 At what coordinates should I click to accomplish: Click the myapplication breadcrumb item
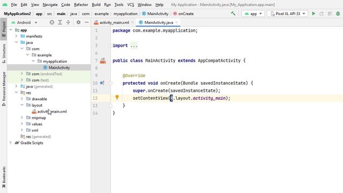tap(125, 13)
